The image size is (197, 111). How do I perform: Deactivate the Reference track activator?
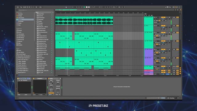point(163,17)
